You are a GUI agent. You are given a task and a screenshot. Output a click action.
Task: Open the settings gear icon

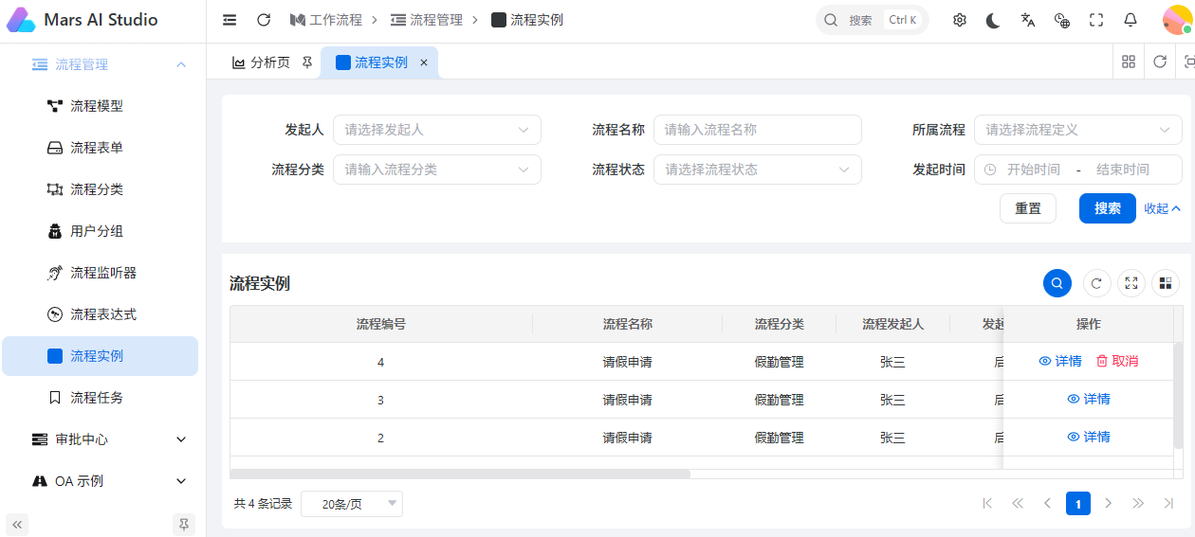point(960,20)
